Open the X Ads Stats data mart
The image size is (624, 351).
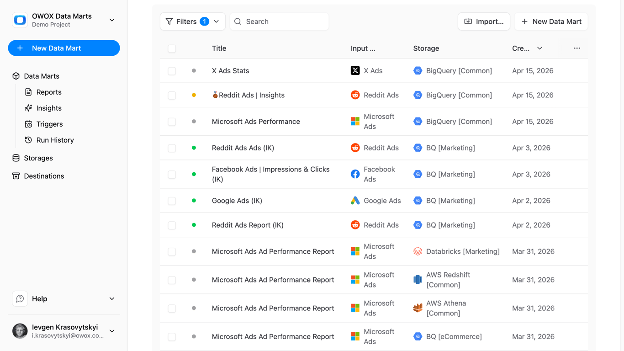click(x=230, y=71)
